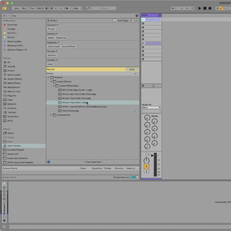Toggle the TOPS track activator button
Screen dimensions: 231x231
coord(146,167)
